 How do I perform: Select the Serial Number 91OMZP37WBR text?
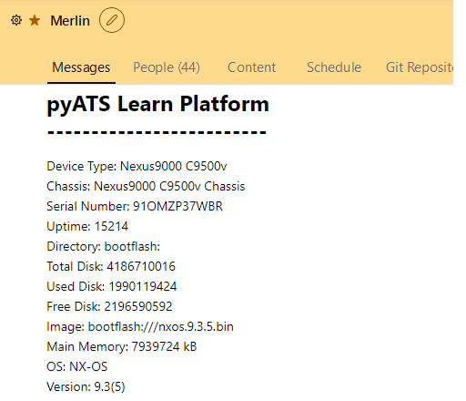(135, 206)
